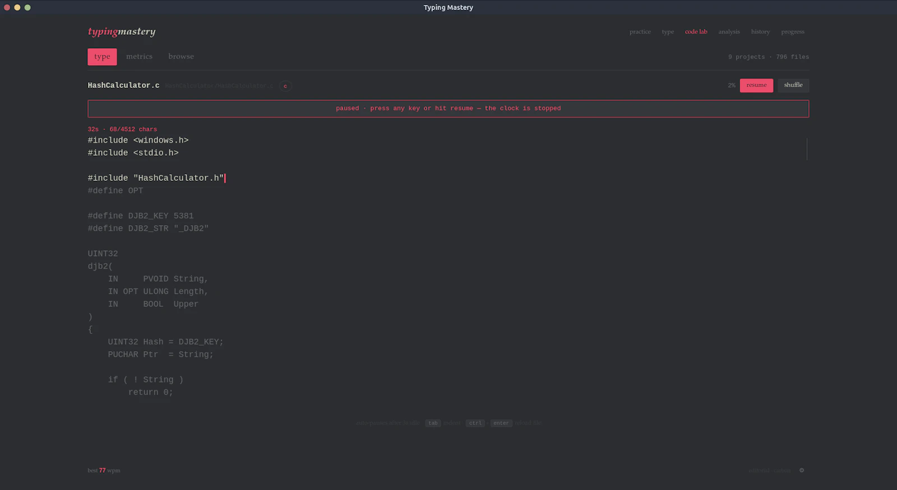The image size is (897, 490).
Task: Resume the paused typing session
Action: pyautogui.click(x=756, y=85)
